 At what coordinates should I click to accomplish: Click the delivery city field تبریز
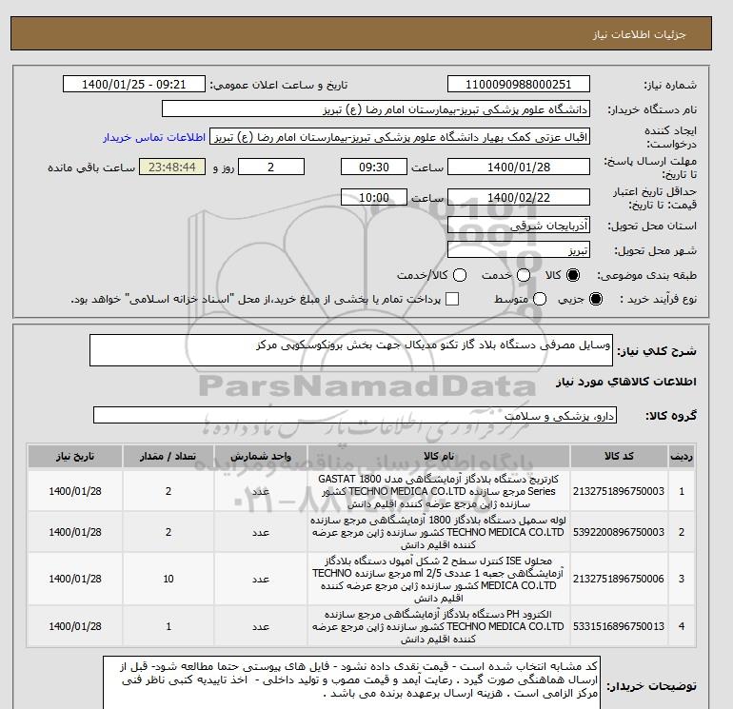(x=519, y=250)
